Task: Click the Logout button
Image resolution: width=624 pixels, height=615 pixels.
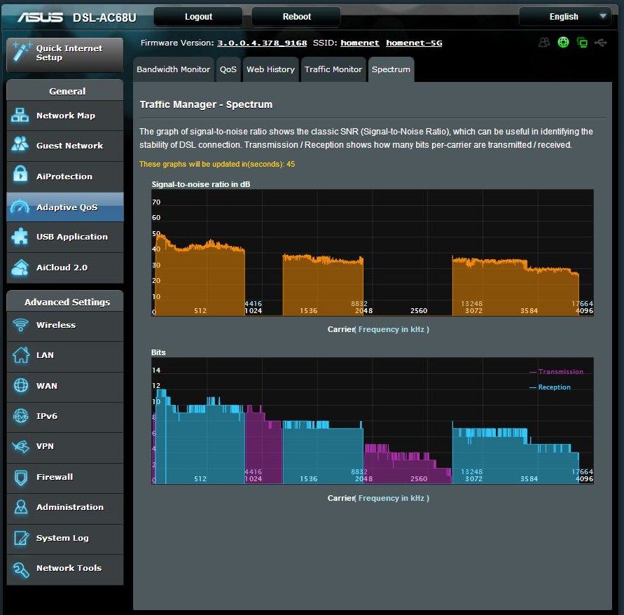Action: [x=198, y=17]
